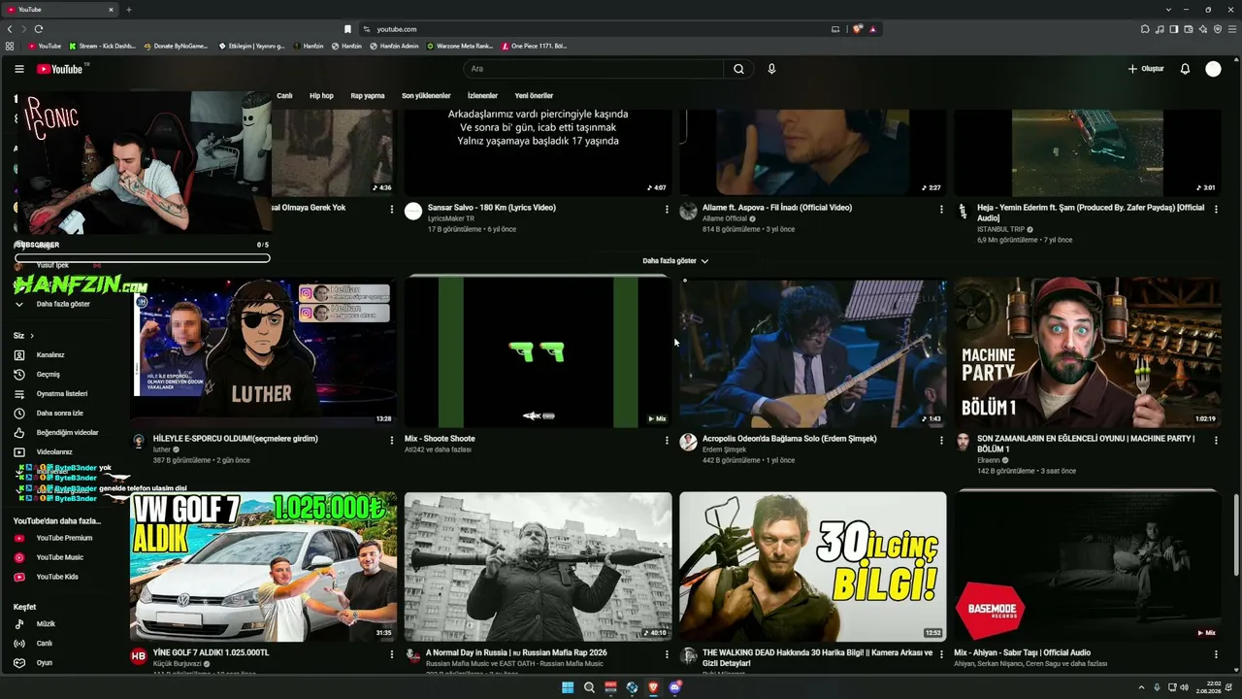Screen dimensions: 1242x699
Task: Open the browser tab search dropdown
Action: pos(1168,10)
